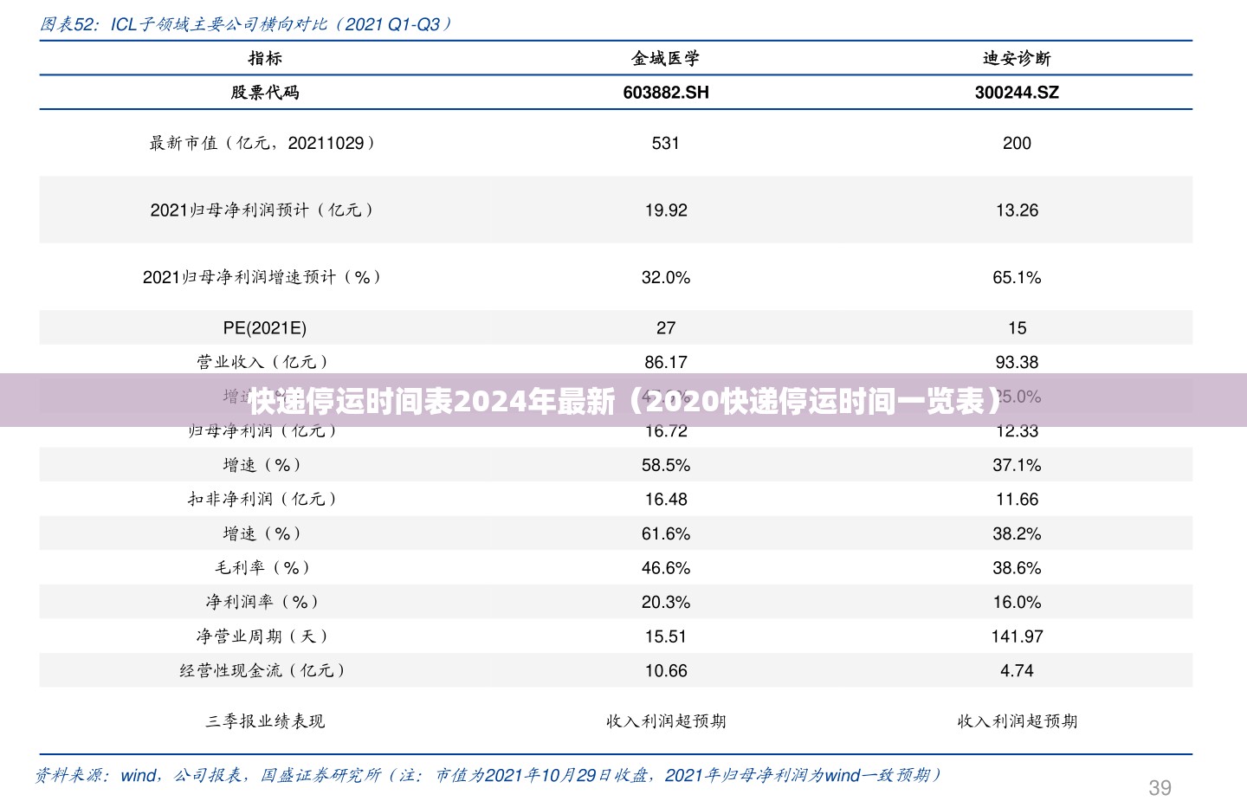Select net margin value 20.3%
The width and height of the screenshot is (1247, 801).
click(x=666, y=602)
